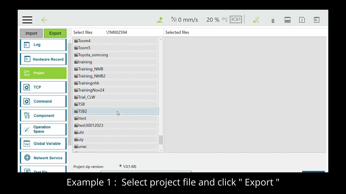Select the Hardware Record category
This screenshot has height=194, width=346.
coord(43,59)
